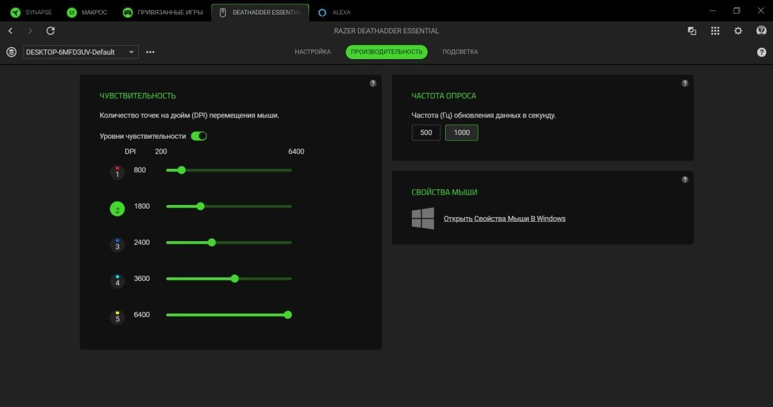Switch to the Настройка section
The height and width of the screenshot is (407, 773).
tap(313, 52)
